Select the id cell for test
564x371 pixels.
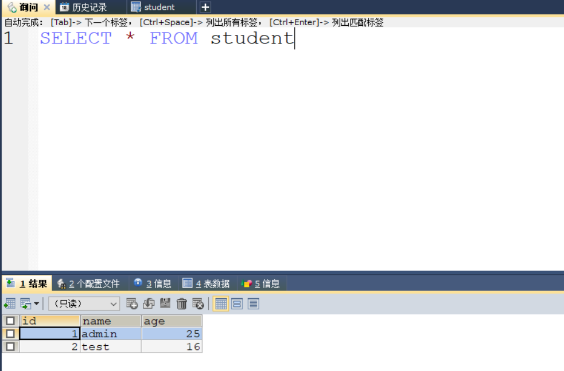click(50, 346)
